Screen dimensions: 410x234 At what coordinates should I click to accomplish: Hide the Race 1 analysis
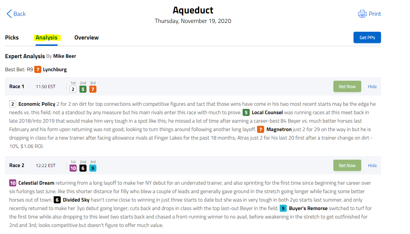click(x=372, y=87)
